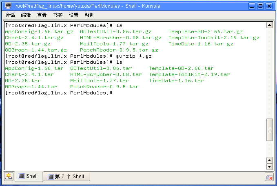Click TimeDate-1.16.tar.gz file name
277x186 pixels.
coord(201,44)
